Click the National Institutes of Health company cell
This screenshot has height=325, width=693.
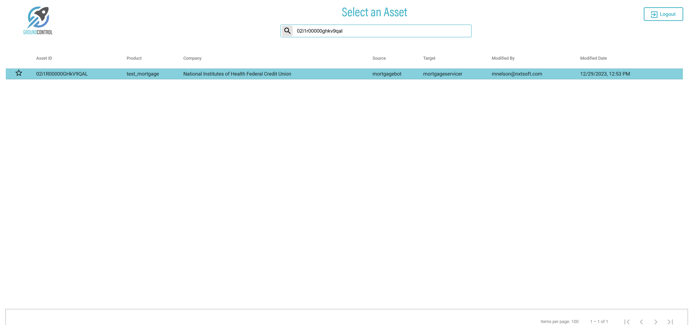click(237, 74)
